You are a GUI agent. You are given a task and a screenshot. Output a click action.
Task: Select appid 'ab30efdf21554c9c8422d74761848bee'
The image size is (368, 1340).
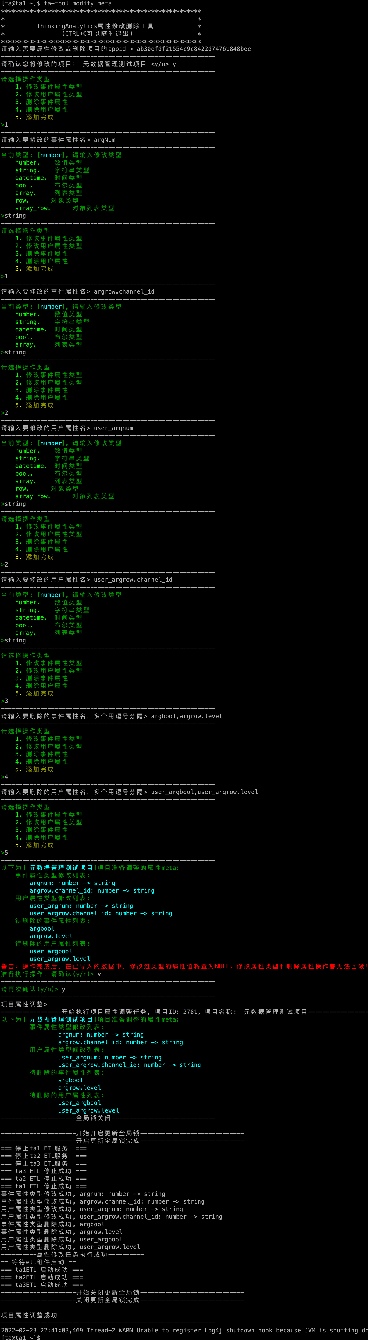click(194, 49)
